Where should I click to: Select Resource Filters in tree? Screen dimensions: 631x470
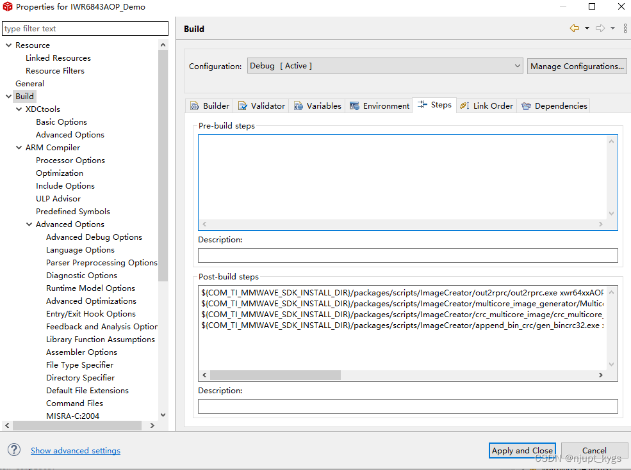(x=55, y=71)
